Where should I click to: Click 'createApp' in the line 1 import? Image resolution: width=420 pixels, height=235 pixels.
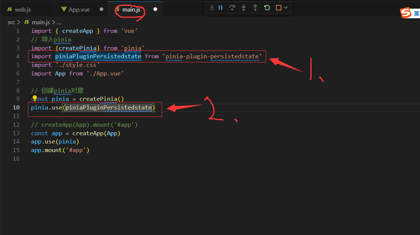77,31
